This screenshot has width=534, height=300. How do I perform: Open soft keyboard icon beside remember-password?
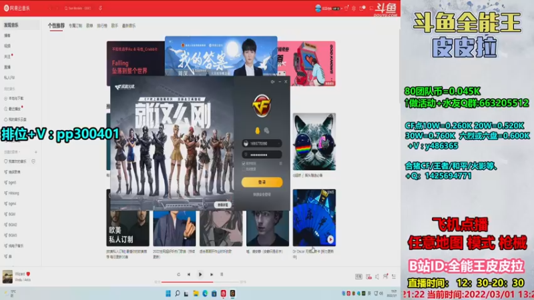(280, 163)
